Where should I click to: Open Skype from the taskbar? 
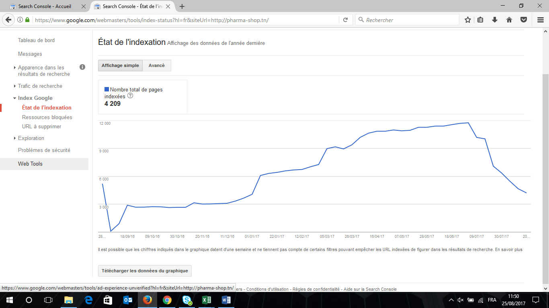point(187,300)
